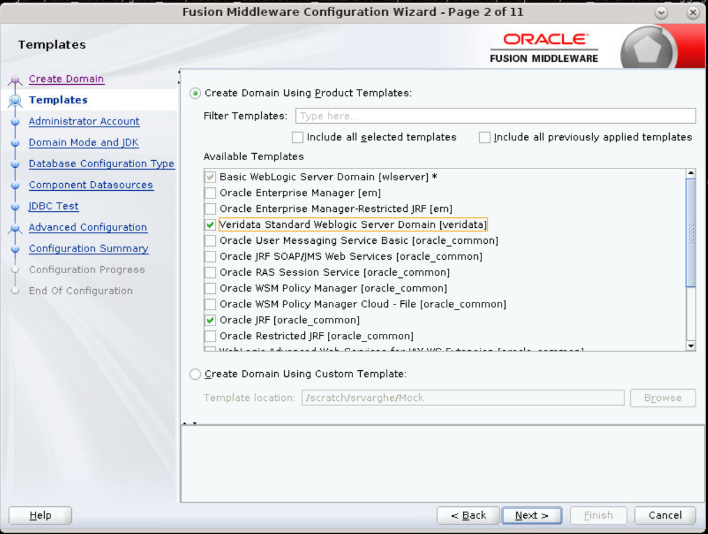Screen dimensions: 708x534
Task: Click the Template location path field
Action: pyautogui.click(x=463, y=397)
